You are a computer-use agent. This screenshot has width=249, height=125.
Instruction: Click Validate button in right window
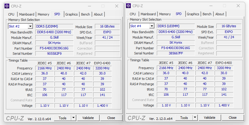coord(209,118)
